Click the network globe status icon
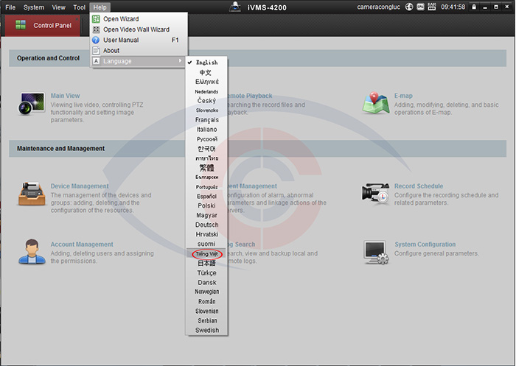This screenshot has height=366, width=516. 409,7
